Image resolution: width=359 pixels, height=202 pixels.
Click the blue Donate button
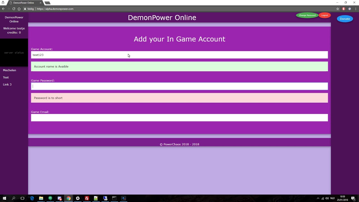[345, 19]
